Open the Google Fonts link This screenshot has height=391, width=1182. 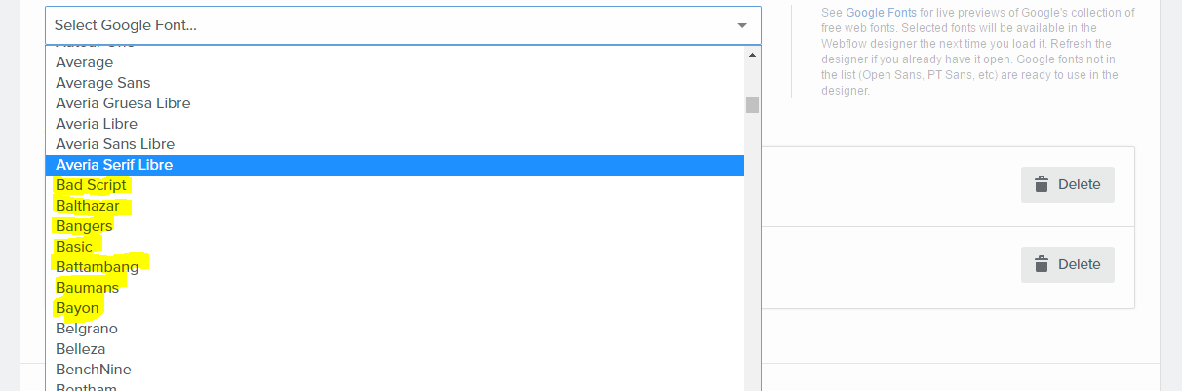(881, 13)
